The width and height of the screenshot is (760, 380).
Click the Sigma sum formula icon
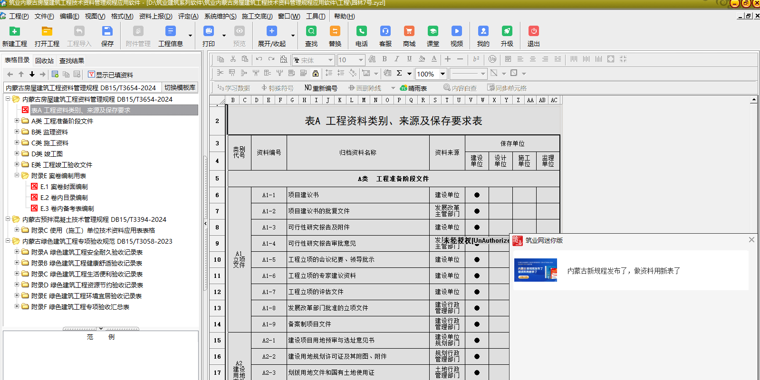[x=399, y=73]
